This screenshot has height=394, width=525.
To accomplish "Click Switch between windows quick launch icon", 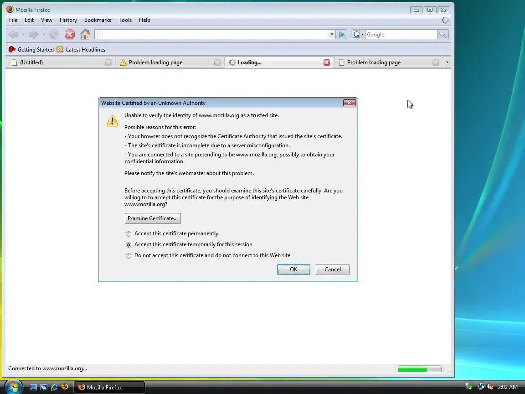I will tap(44, 387).
